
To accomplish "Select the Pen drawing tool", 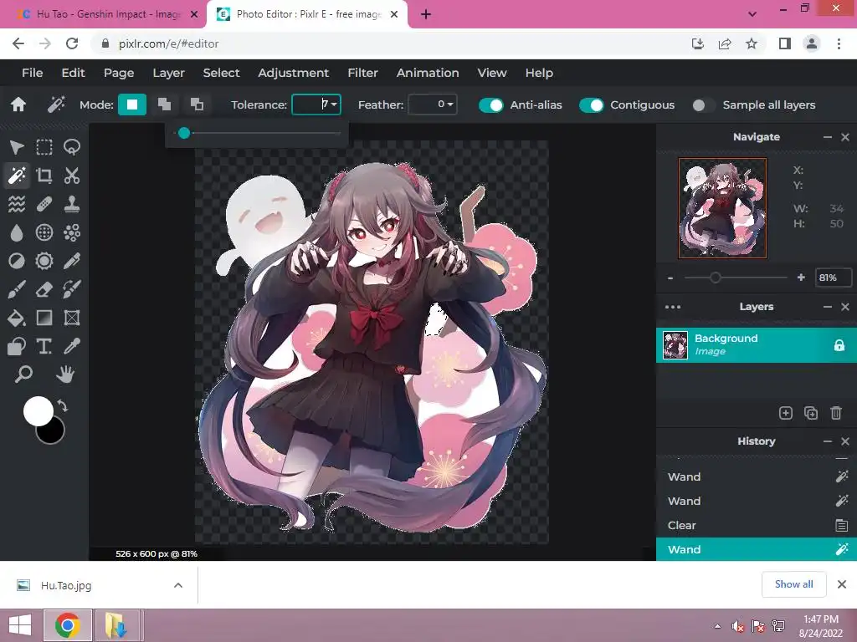I will (x=72, y=261).
